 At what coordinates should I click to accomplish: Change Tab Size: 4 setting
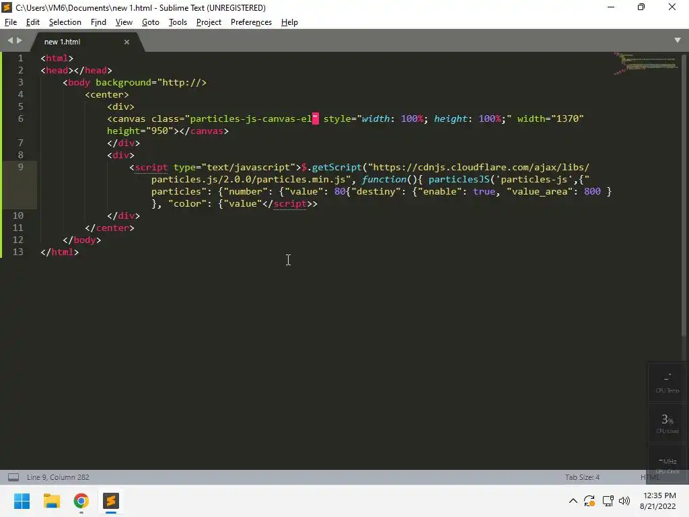[x=582, y=477]
